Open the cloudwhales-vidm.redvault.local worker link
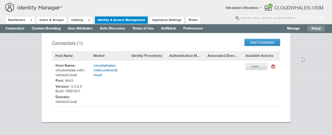The height and width of the screenshot is (135, 332). [106, 70]
